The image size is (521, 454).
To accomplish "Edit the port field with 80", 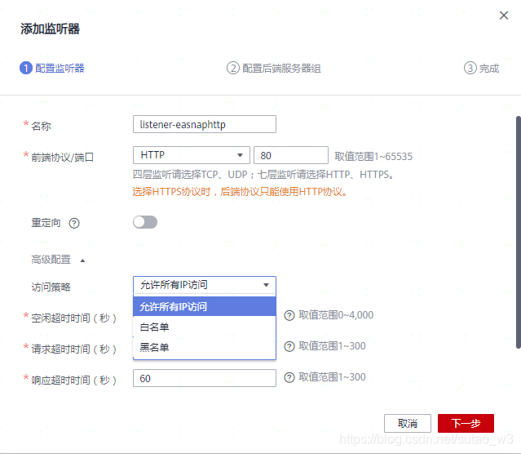I will tap(291, 155).
